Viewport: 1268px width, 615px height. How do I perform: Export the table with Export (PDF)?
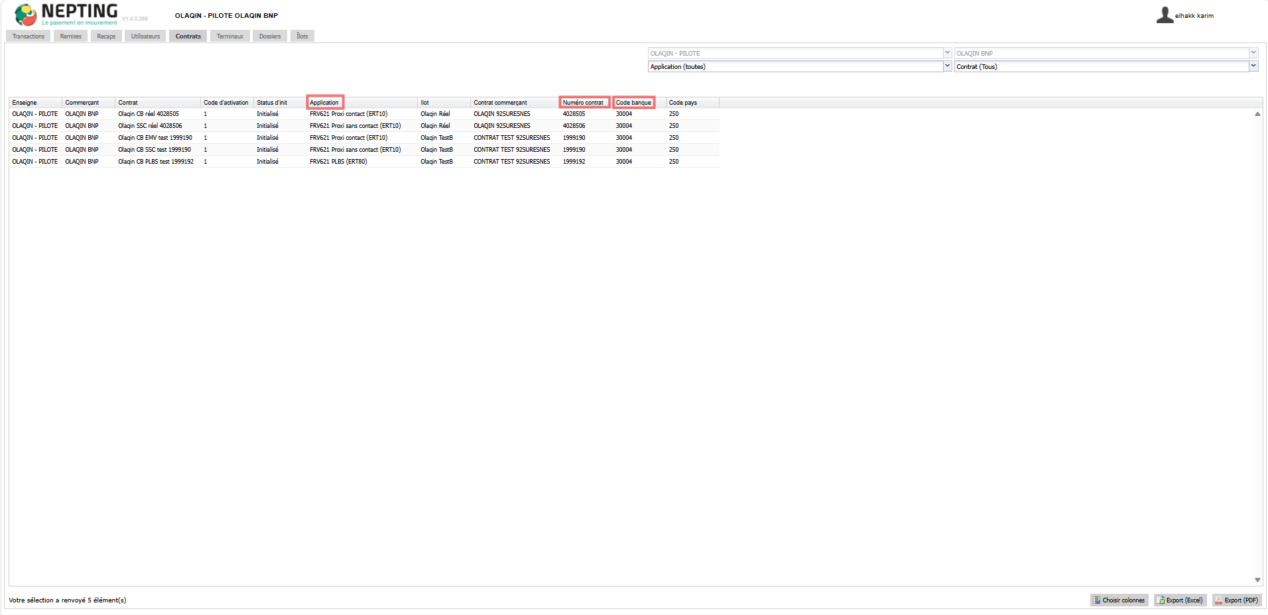coord(1237,600)
